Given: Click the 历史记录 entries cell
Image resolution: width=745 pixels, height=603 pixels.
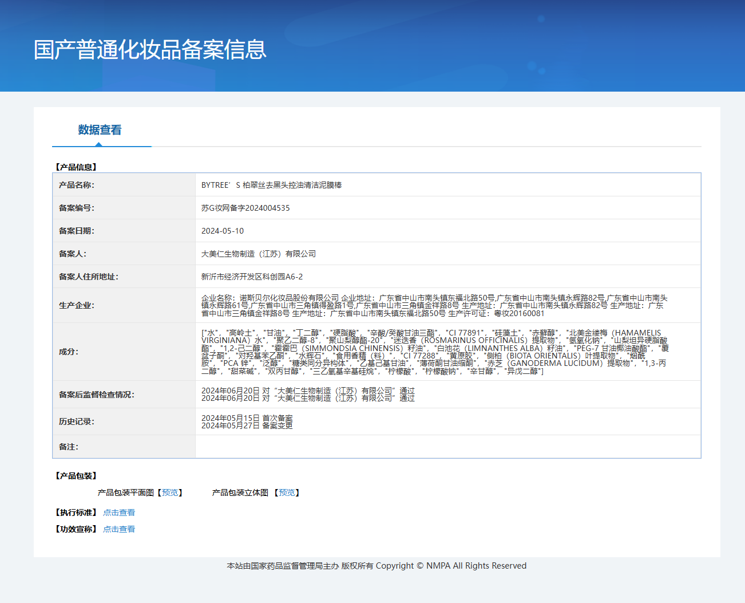Looking at the screenshot, I should (247, 421).
